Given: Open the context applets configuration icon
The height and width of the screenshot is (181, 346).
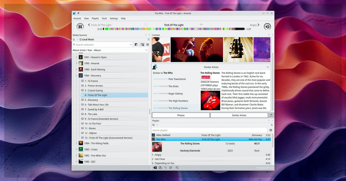Looking at the screenshot, I should (x=271, y=115).
